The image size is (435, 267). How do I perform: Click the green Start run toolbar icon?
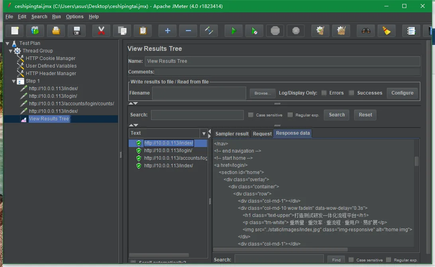(x=233, y=31)
